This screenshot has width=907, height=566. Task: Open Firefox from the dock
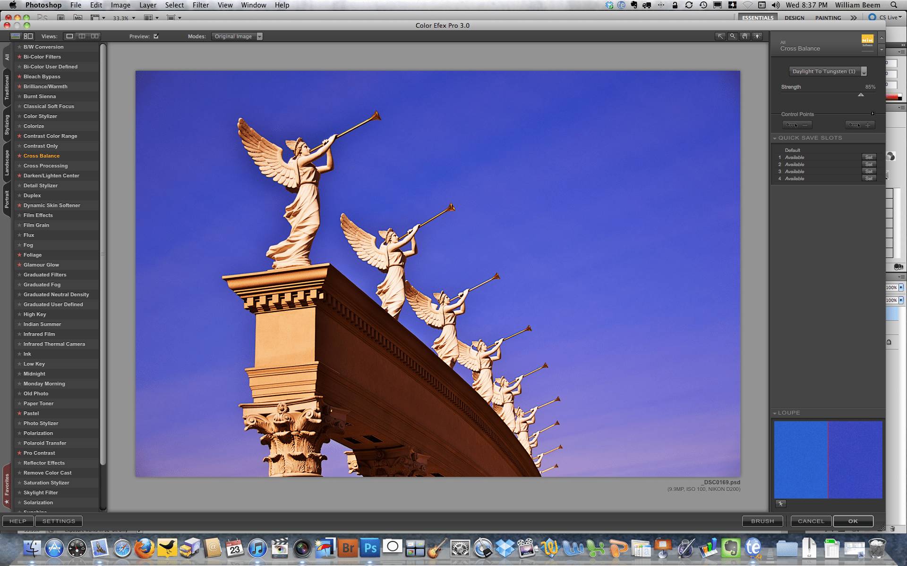145,548
